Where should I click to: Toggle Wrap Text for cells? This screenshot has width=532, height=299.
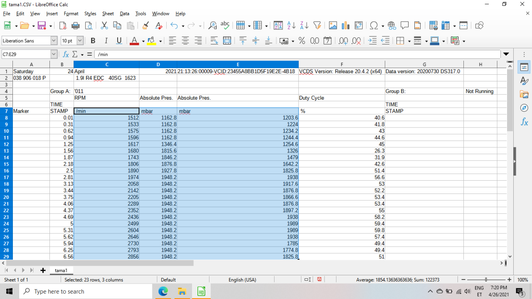214,41
